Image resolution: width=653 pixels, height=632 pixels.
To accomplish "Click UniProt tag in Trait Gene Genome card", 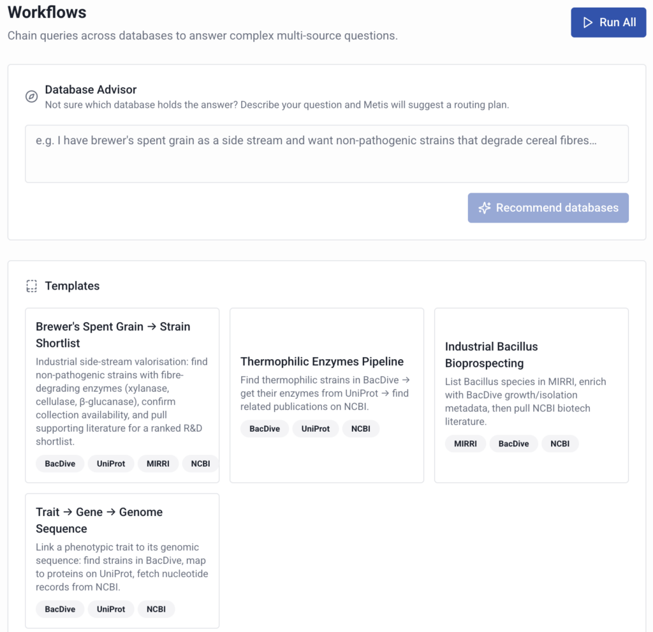I will 111,609.
